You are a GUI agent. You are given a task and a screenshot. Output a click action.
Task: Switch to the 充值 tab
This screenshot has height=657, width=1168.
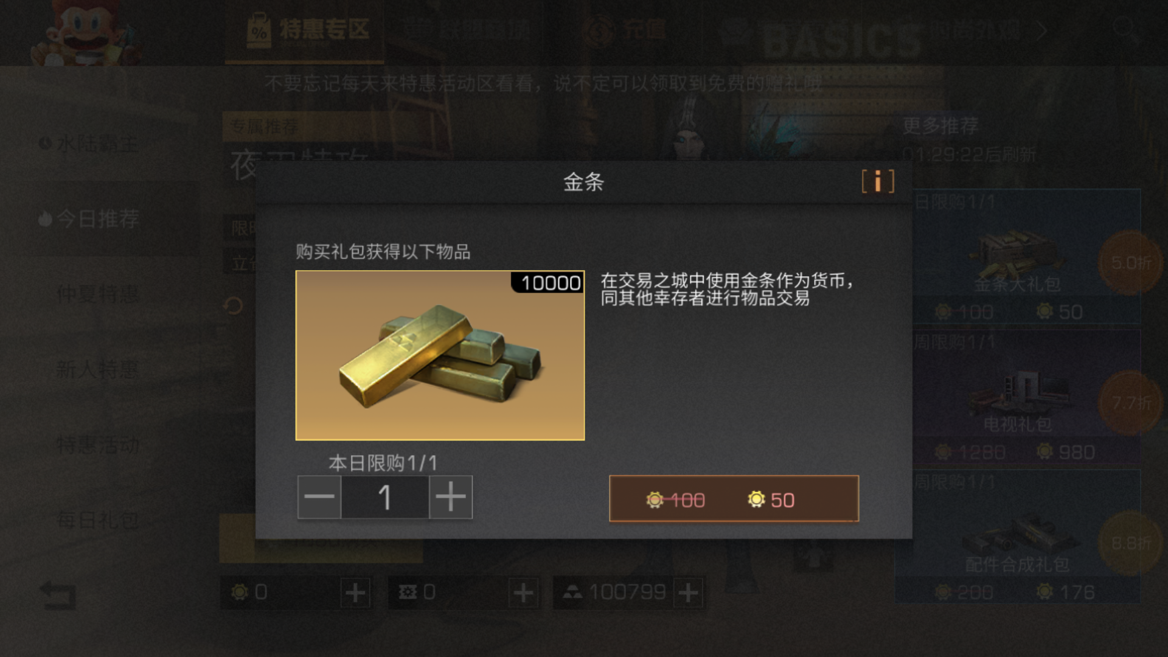[x=627, y=30]
